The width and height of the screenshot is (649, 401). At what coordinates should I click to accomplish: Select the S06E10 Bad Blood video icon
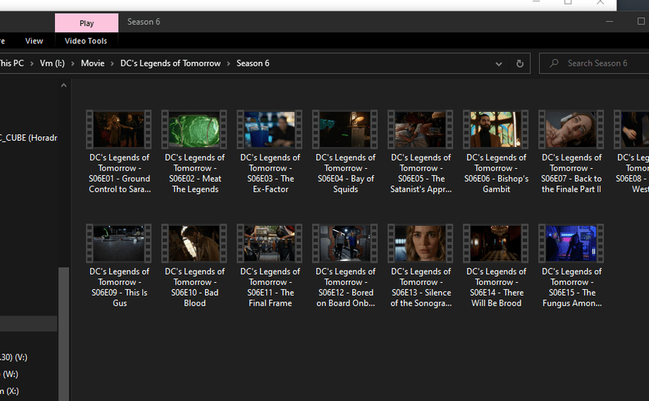[x=194, y=244]
